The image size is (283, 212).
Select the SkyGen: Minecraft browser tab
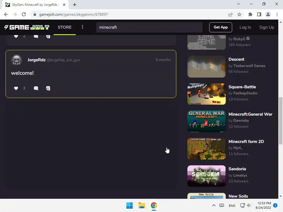[x=35, y=5]
